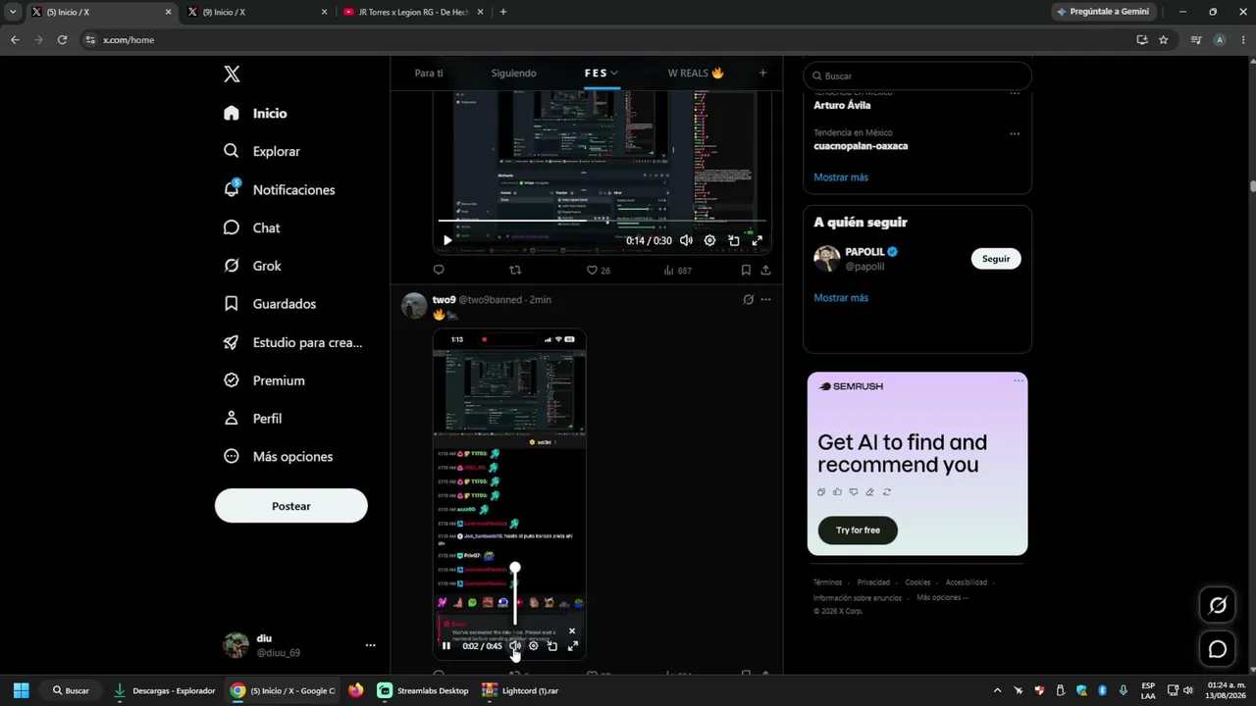Repost the post with 26 likes
Screen dimensions: 1256x706
click(x=515, y=270)
